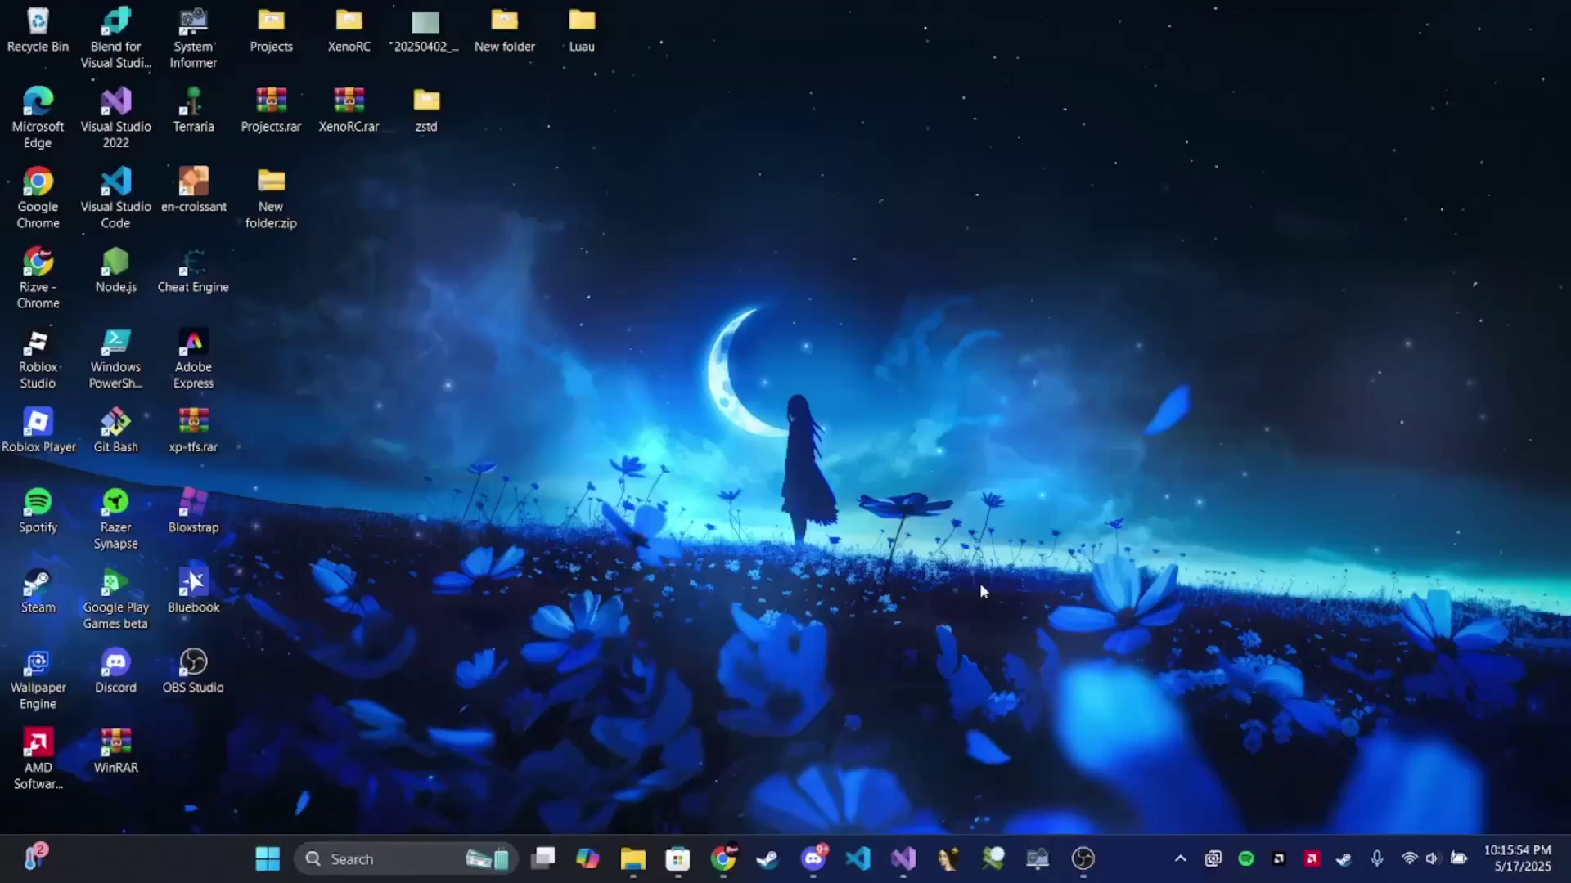Open Steam from the taskbar
Image resolution: width=1571 pixels, height=883 pixels.
pos(767,858)
